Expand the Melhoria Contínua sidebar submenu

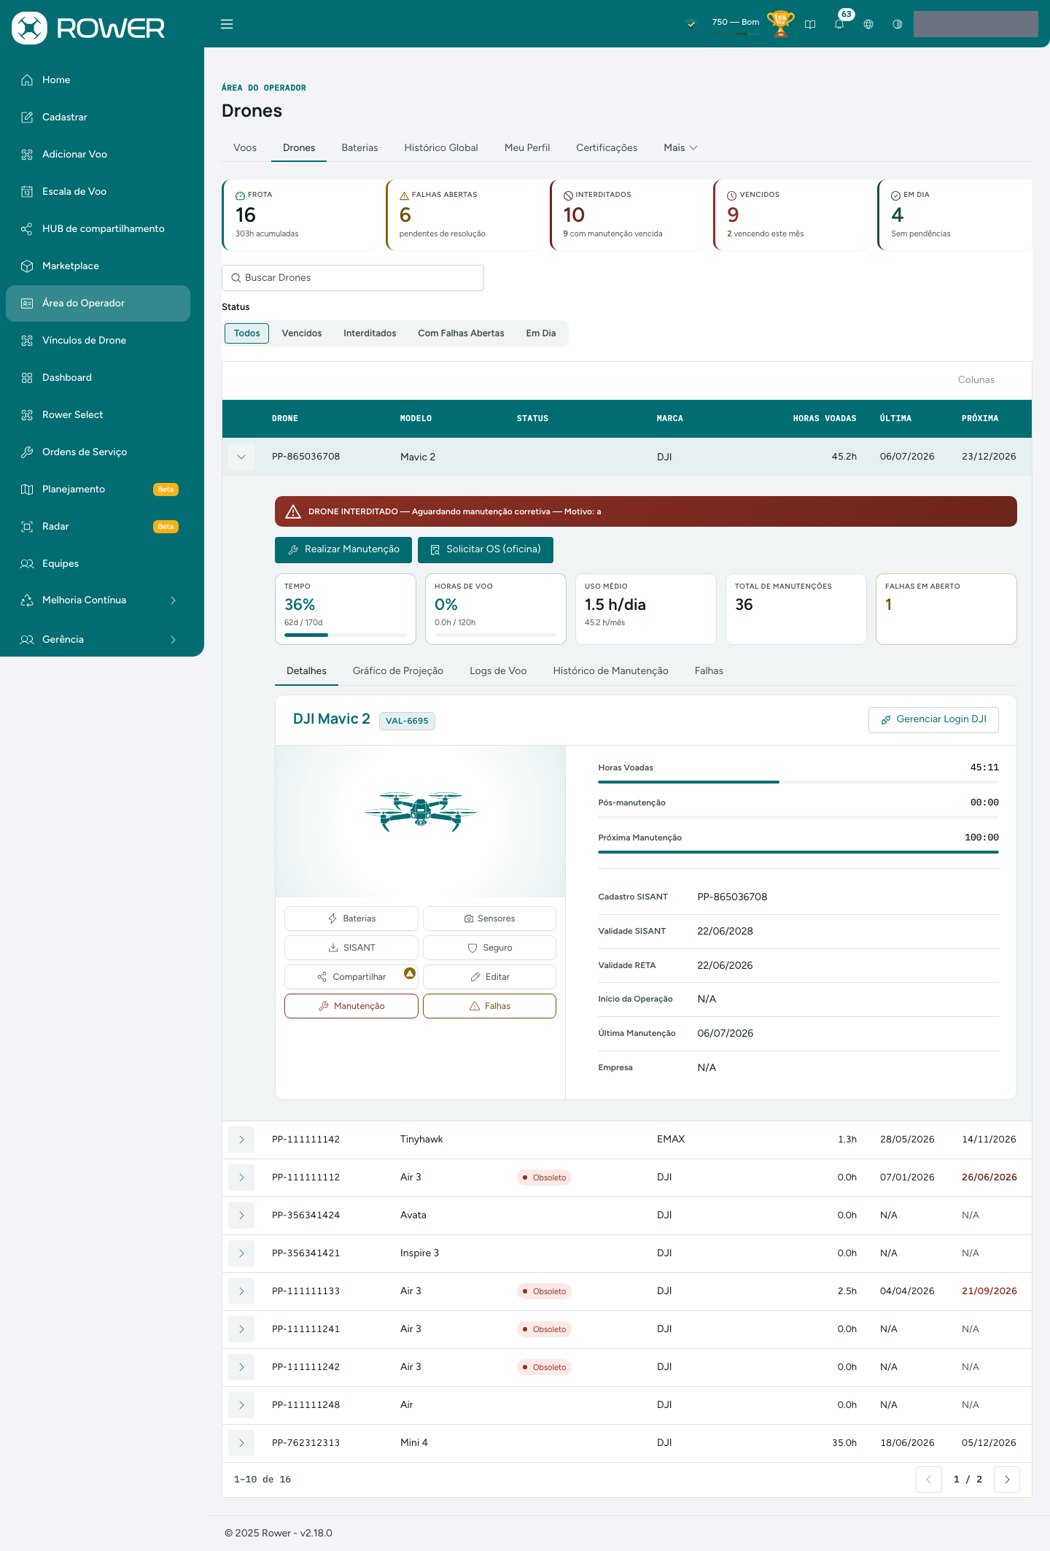(173, 600)
